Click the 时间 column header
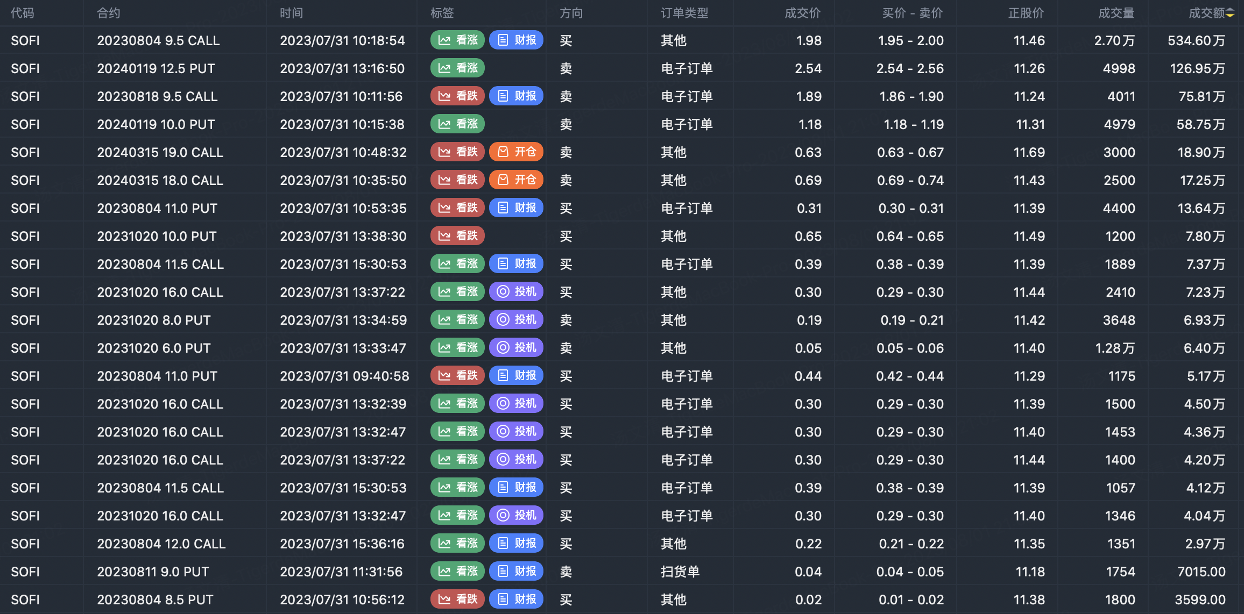The image size is (1244, 614). click(291, 13)
